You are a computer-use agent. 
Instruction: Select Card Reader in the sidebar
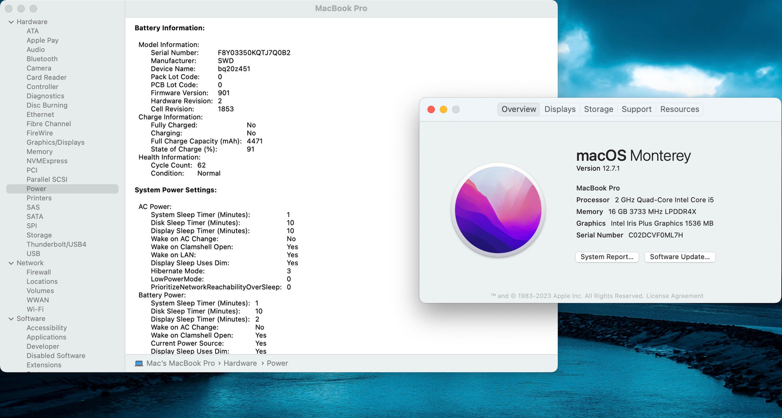[x=47, y=77]
